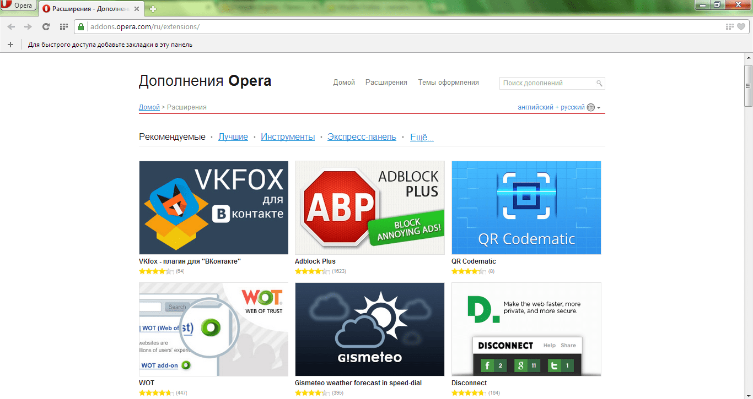Add a bookmark using the panel plus icon
The width and height of the screenshot is (753, 399).
pos(10,44)
